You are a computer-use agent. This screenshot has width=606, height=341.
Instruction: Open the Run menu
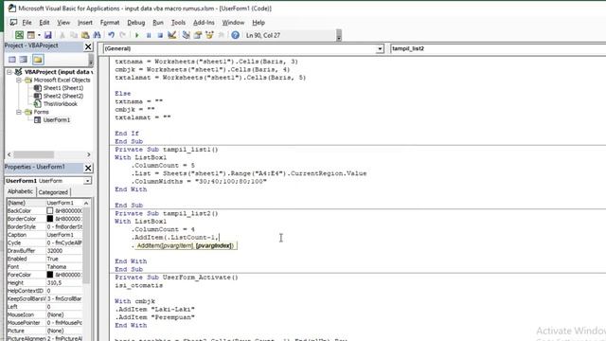[158, 23]
